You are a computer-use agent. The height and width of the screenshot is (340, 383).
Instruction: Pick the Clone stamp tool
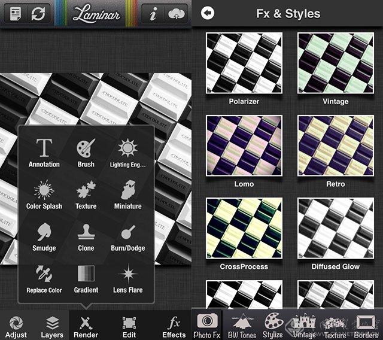pos(86,236)
